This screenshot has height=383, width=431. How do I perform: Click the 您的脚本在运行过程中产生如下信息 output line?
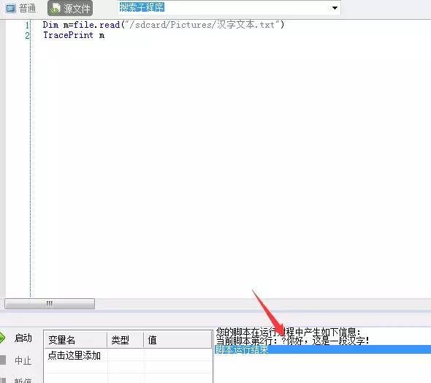point(288,332)
